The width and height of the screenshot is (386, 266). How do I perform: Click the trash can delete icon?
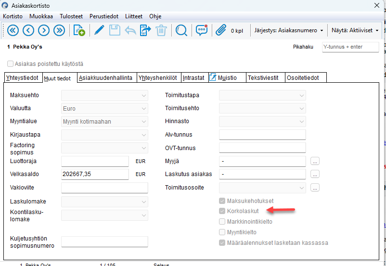(x=161, y=30)
